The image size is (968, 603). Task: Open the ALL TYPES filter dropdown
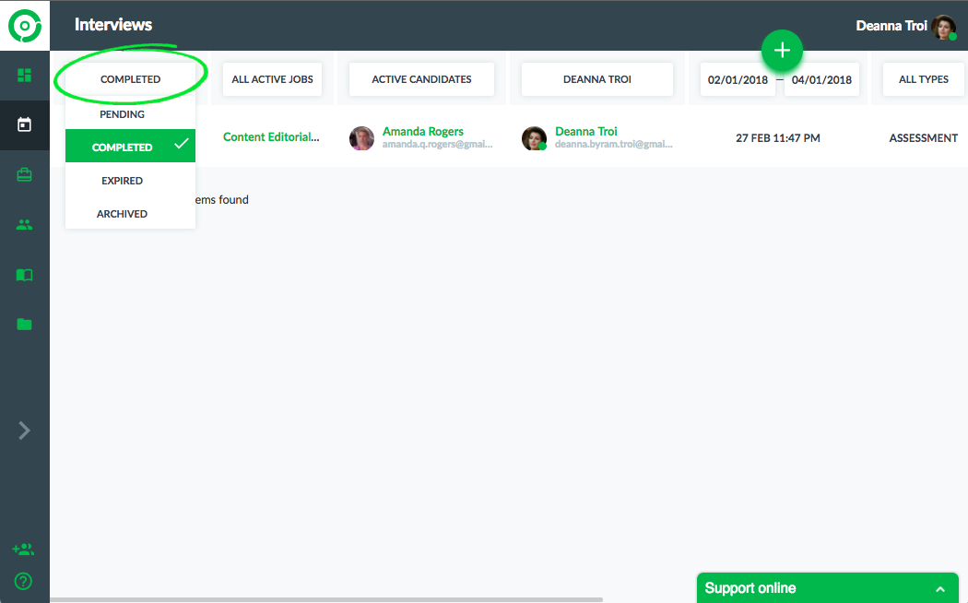pos(924,79)
